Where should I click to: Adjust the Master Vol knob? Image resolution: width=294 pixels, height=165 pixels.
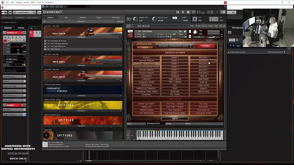pos(136,19)
